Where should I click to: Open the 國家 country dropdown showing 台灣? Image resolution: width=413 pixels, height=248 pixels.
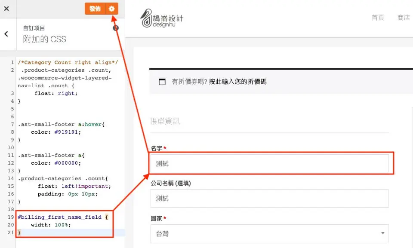point(269,234)
